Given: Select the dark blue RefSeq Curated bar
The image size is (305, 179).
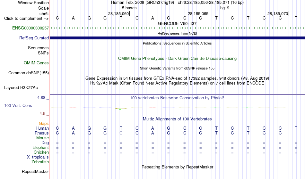Looking at the screenshot, I should pos(177,38).
